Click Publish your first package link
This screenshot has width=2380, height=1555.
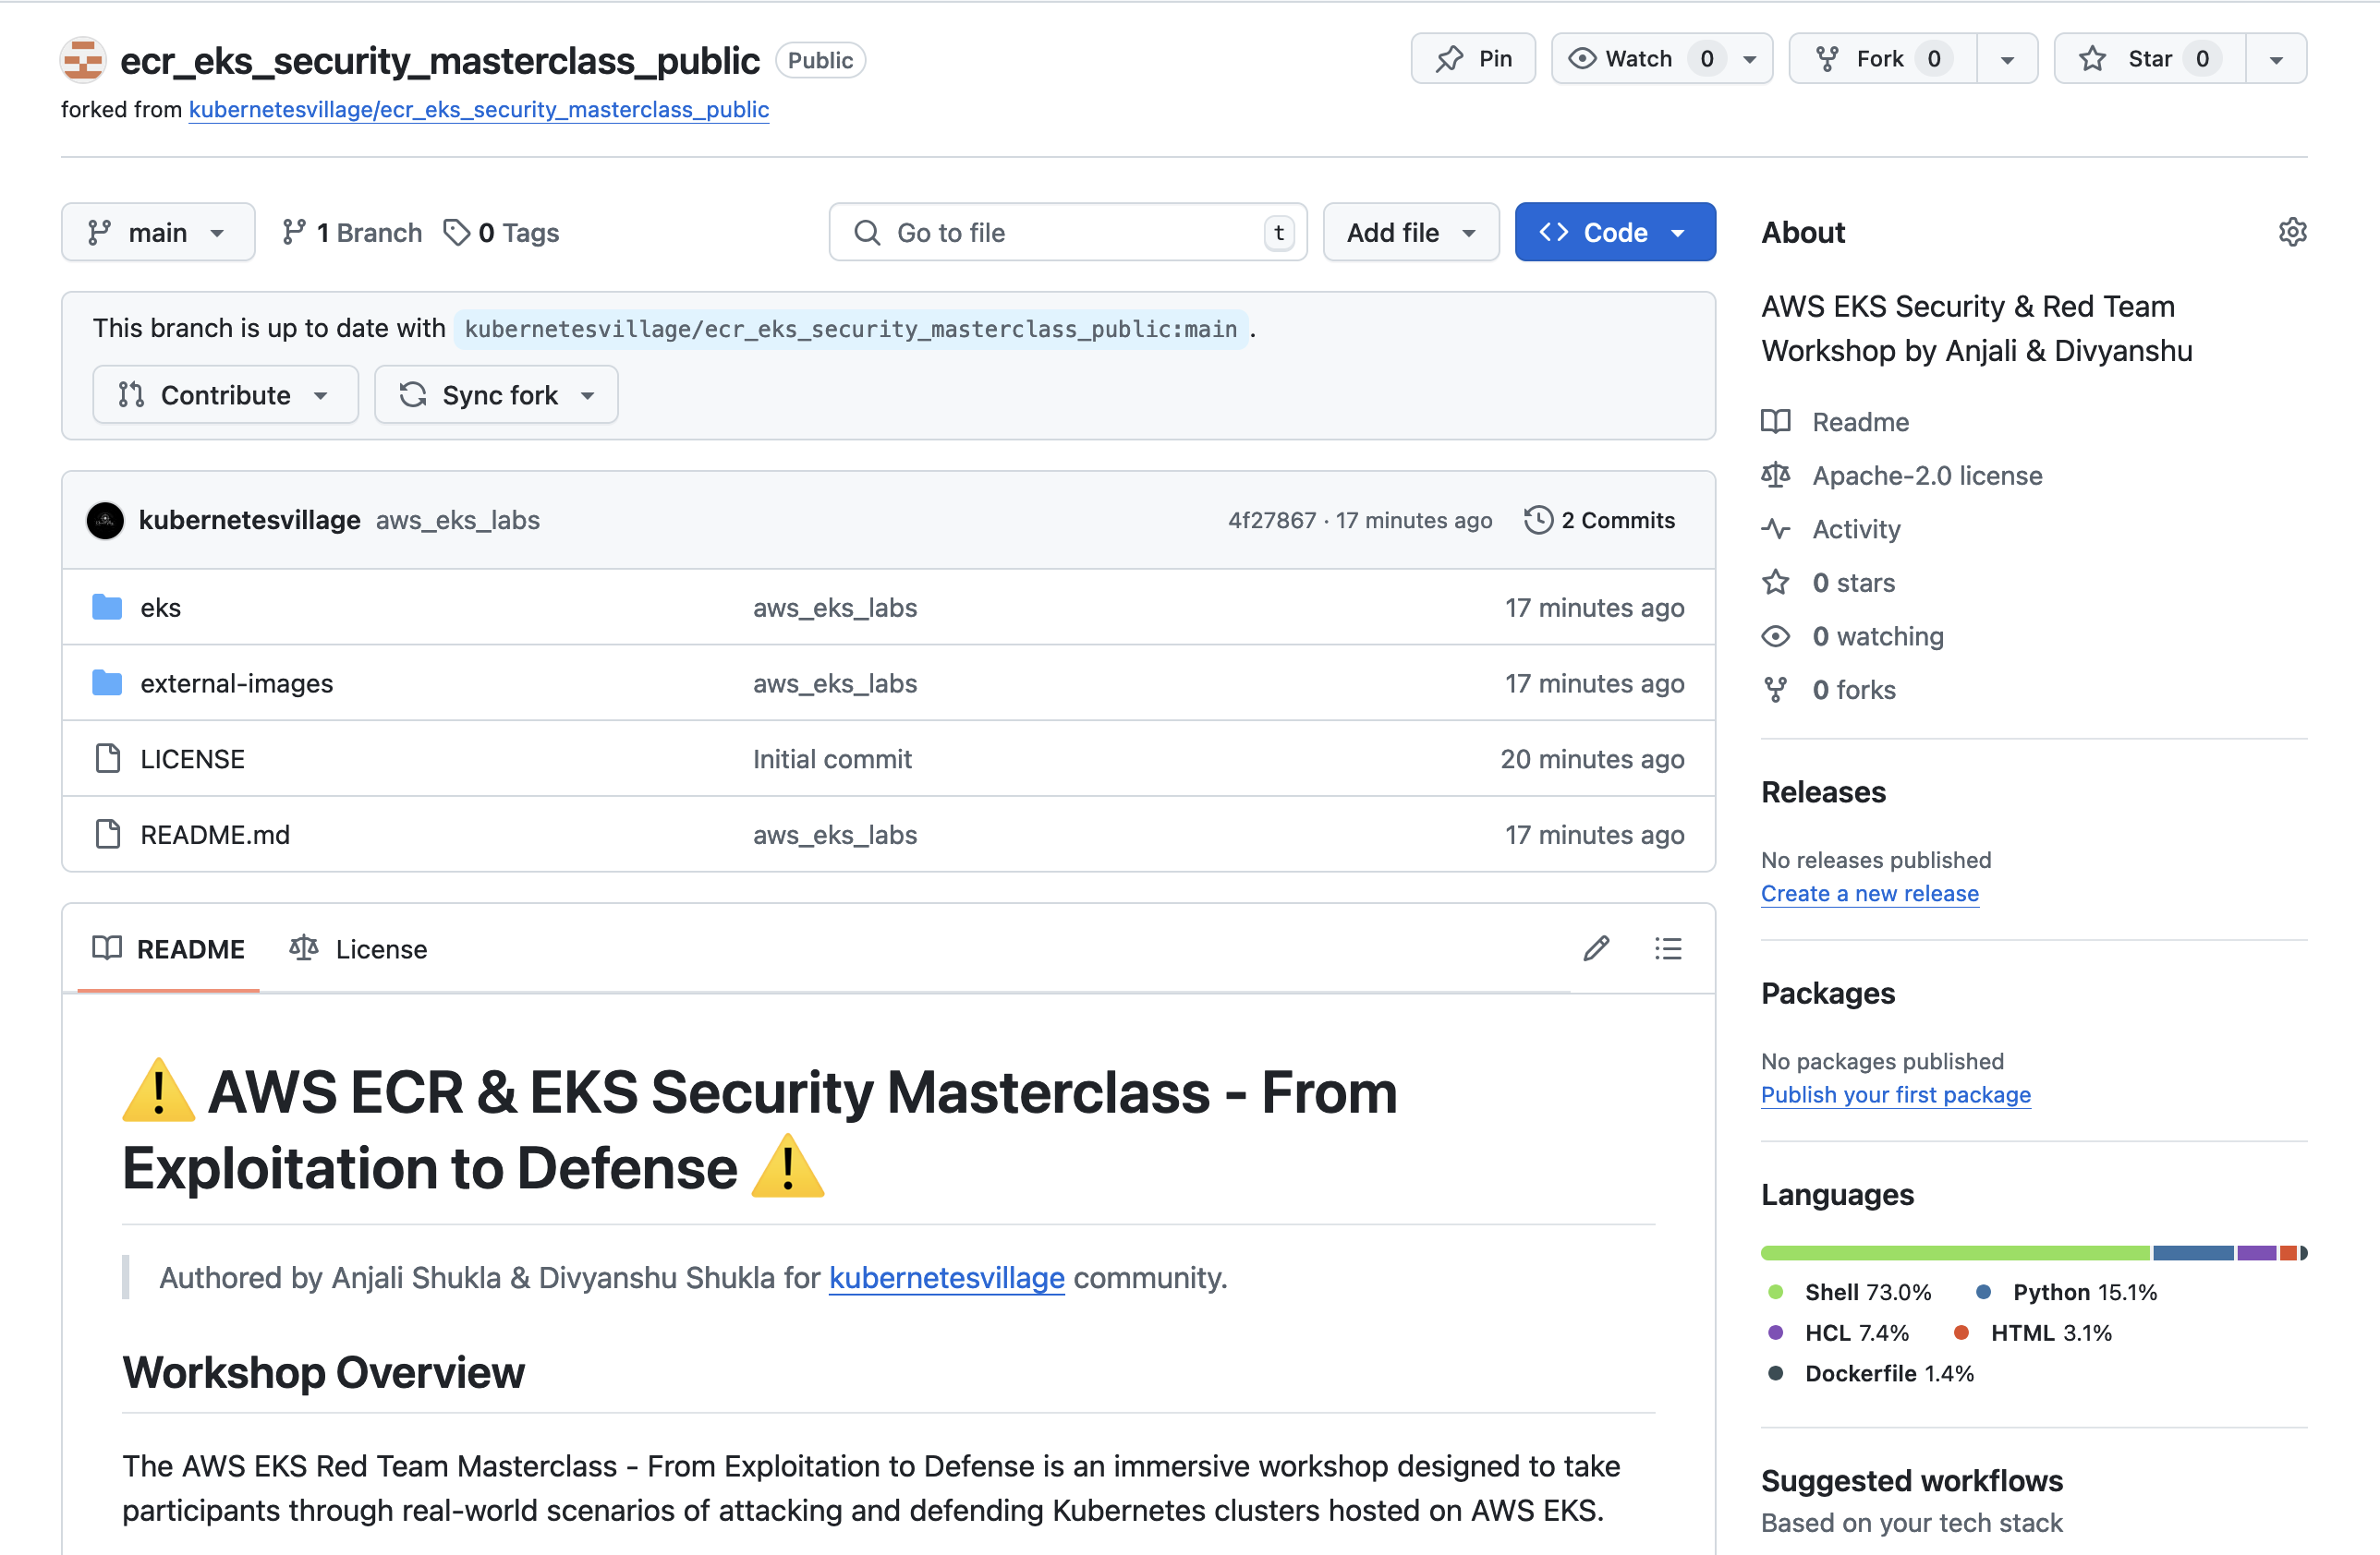pyautogui.click(x=1896, y=1094)
